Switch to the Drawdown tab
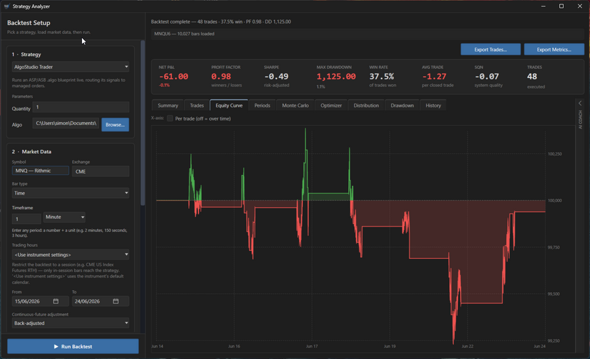The image size is (590, 359). pyautogui.click(x=402, y=105)
